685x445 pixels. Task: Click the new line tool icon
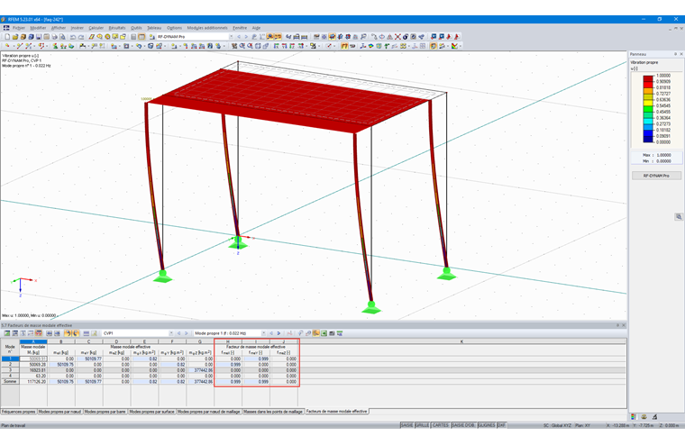[x=20, y=45]
